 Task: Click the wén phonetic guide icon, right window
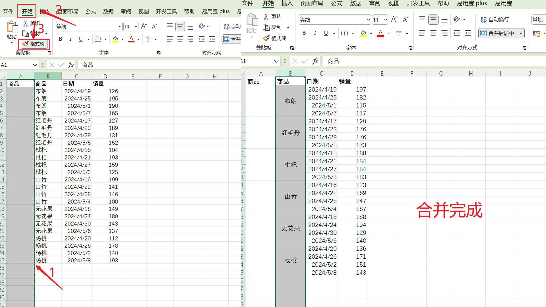399,33
